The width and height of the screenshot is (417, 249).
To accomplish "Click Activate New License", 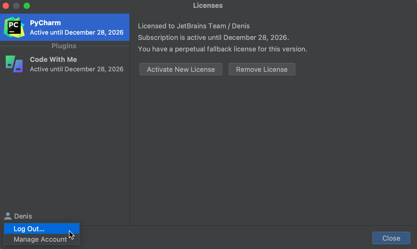I will (180, 69).
